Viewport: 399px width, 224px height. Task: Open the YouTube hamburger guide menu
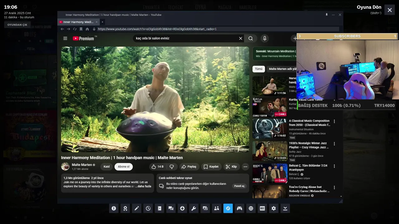click(x=65, y=38)
